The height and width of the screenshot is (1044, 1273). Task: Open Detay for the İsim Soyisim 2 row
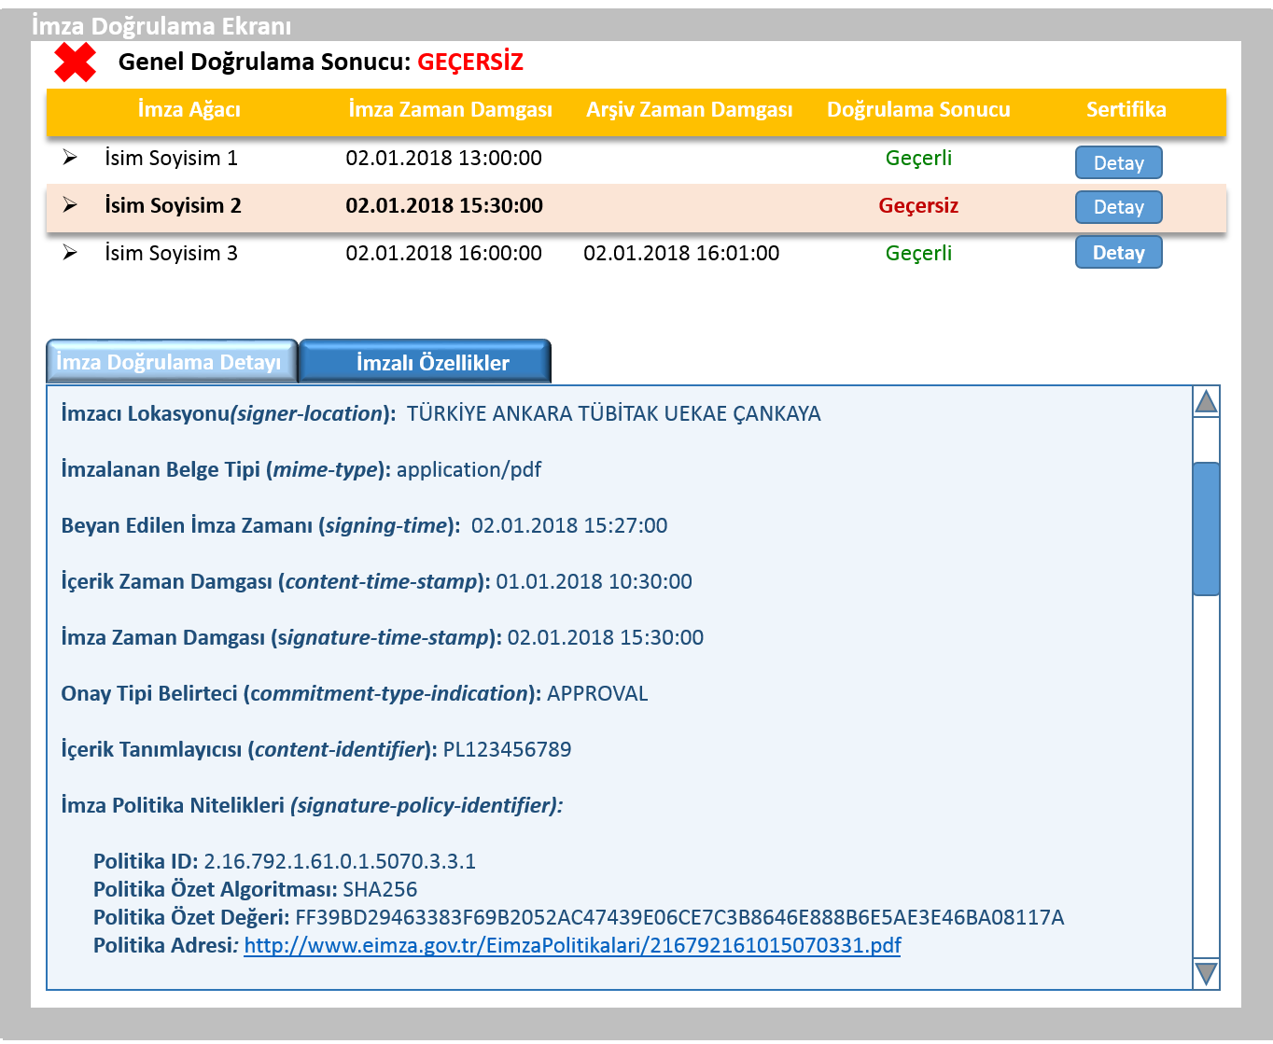coord(1118,207)
